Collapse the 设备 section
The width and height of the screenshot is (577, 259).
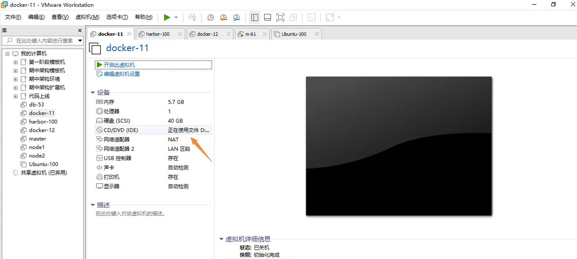(x=93, y=92)
